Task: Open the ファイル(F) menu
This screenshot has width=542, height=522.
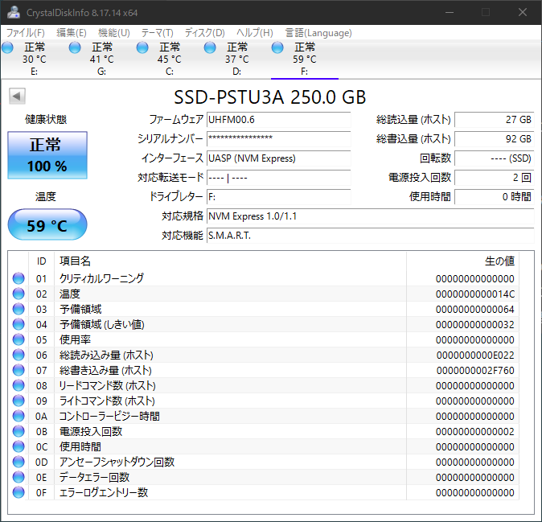Action: 26,33
